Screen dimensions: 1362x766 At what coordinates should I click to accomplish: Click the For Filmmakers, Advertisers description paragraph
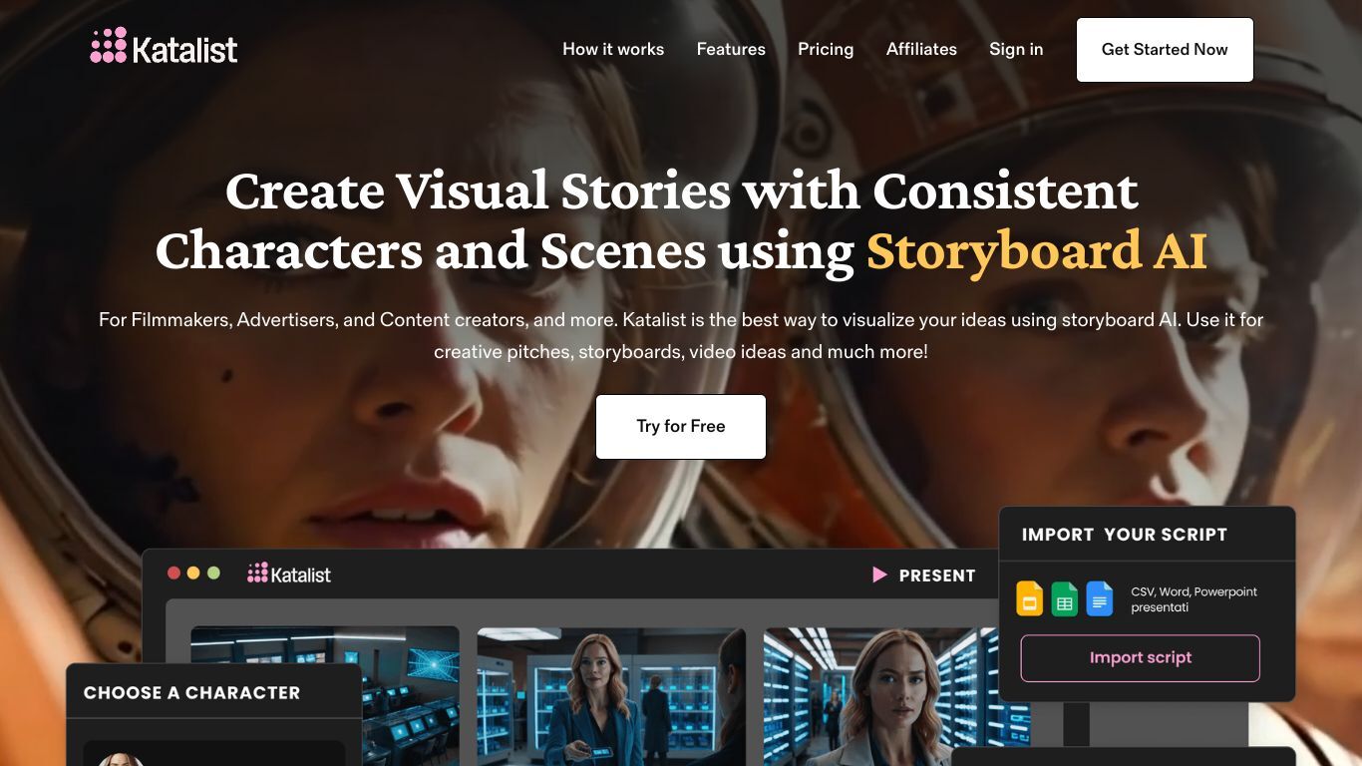pyautogui.click(x=681, y=336)
